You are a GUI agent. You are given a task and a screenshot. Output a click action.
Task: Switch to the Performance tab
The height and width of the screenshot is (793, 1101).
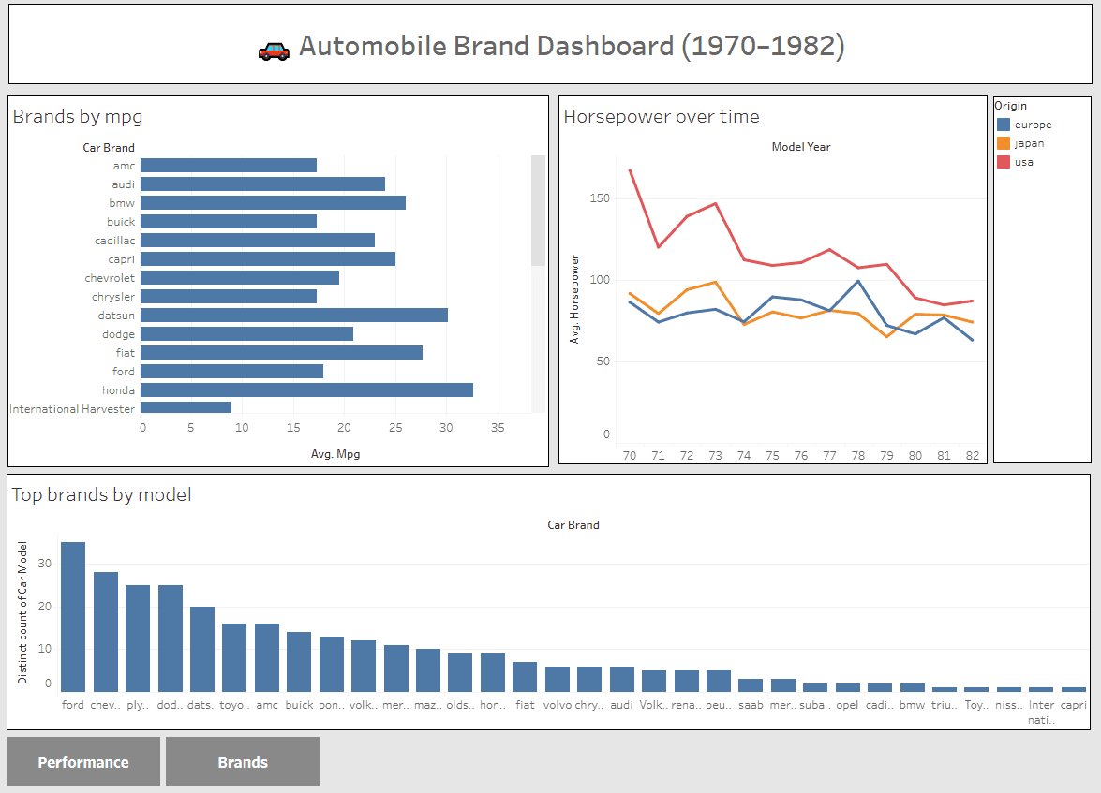(x=82, y=761)
